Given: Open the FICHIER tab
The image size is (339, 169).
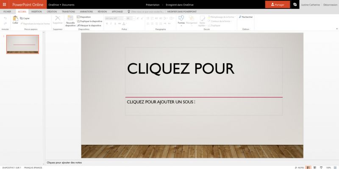Looking at the screenshot, I should pyautogui.click(x=7, y=12).
